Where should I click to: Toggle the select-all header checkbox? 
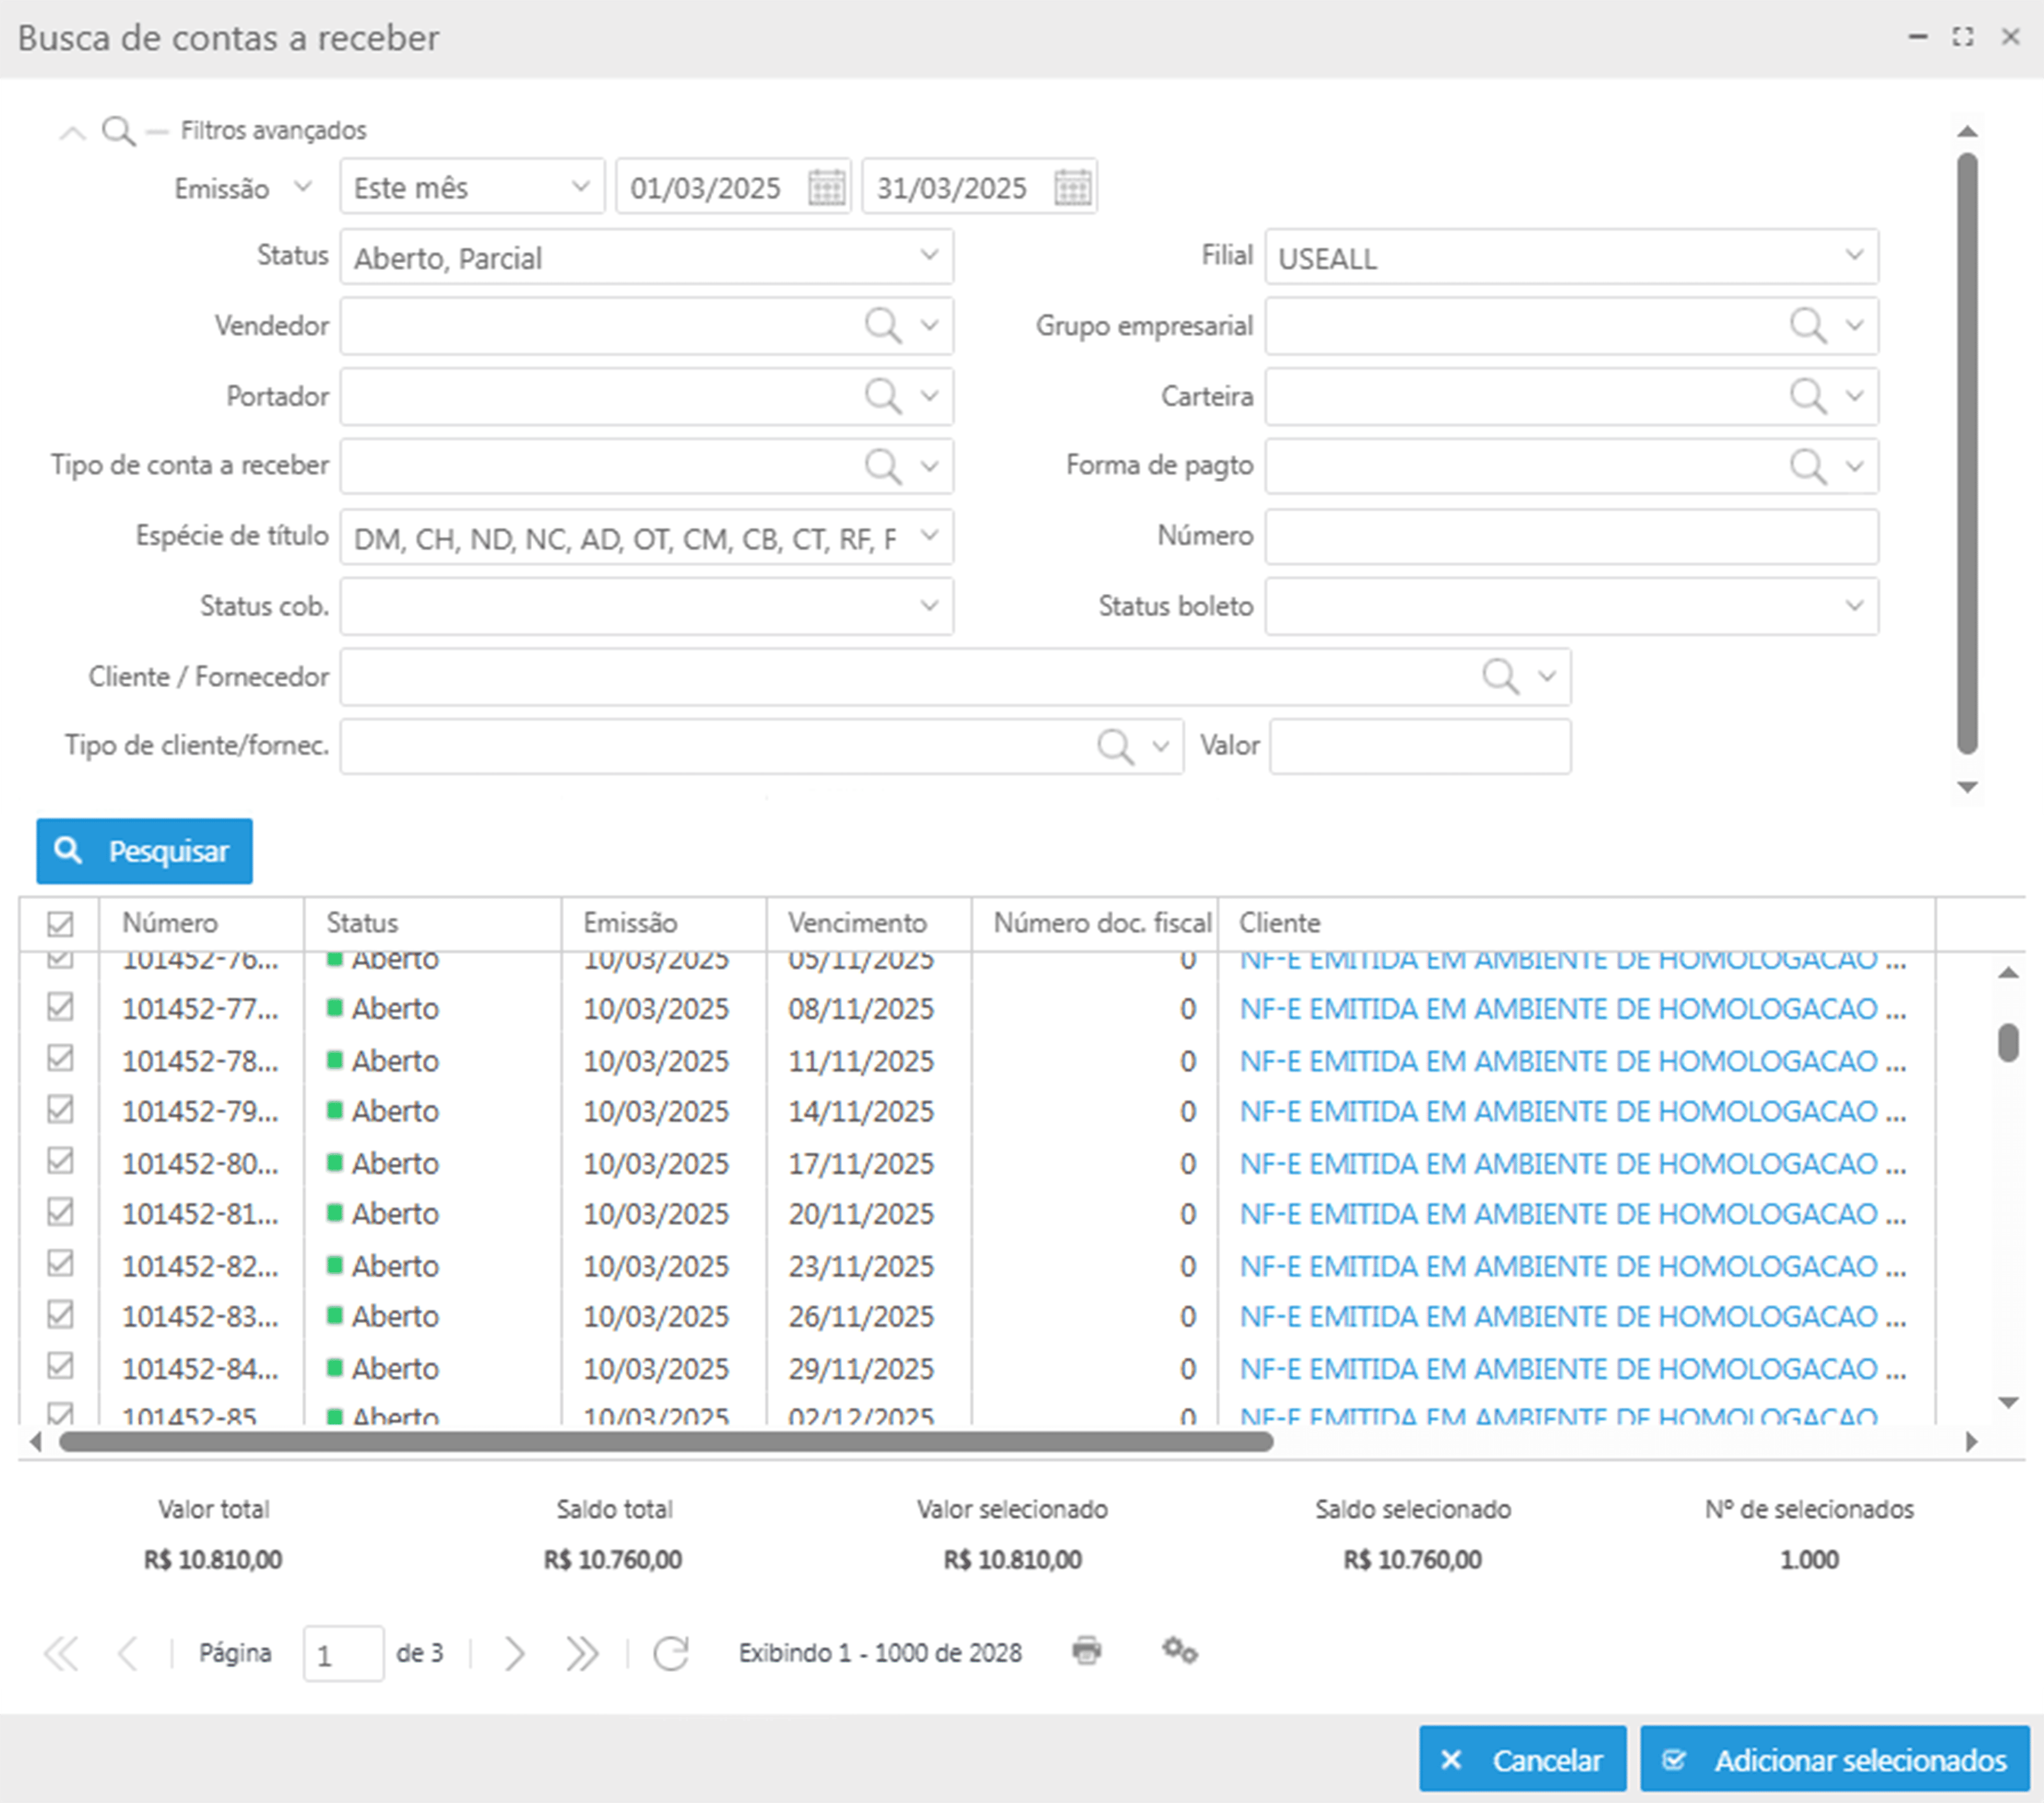pos(60,923)
